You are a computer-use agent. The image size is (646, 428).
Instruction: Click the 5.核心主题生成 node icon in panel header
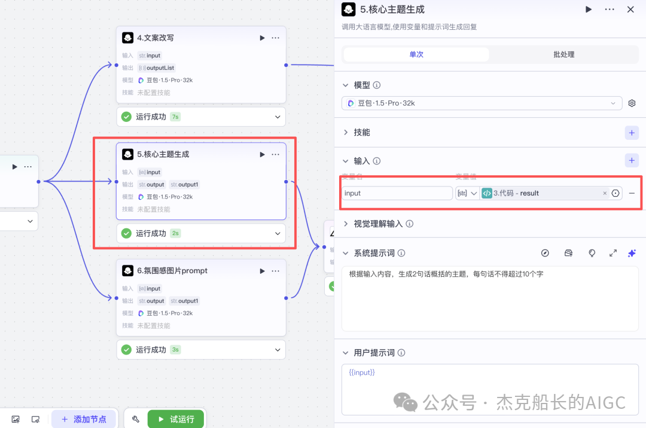(349, 10)
